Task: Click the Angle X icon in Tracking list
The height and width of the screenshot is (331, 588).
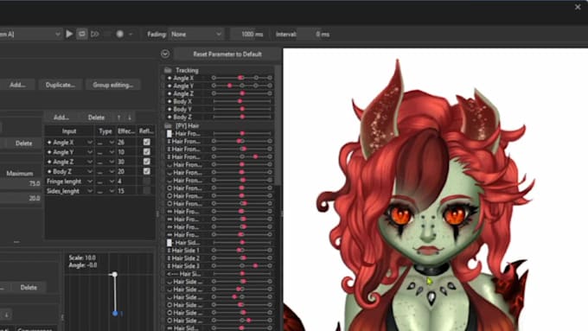Action: 169,78
